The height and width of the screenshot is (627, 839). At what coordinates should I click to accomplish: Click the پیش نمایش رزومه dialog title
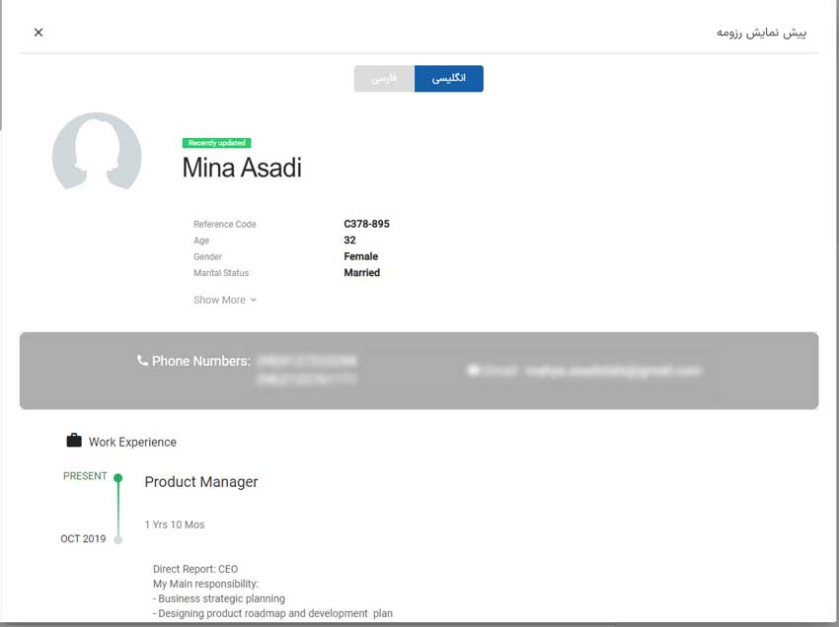761,33
